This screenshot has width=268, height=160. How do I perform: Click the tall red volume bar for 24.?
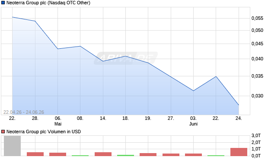point(239,152)
